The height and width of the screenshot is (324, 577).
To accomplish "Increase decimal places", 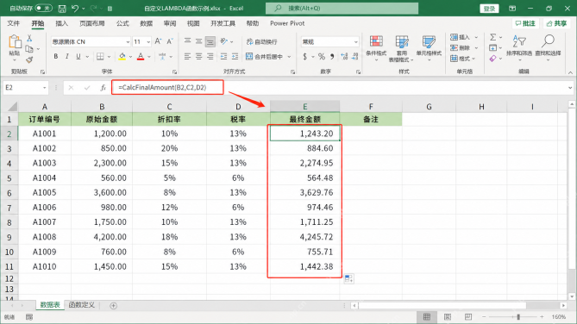I will [x=344, y=57].
